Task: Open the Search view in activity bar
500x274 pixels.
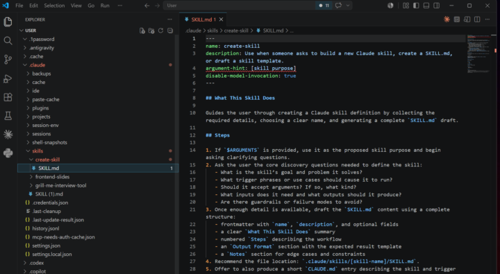Action: click(8, 40)
